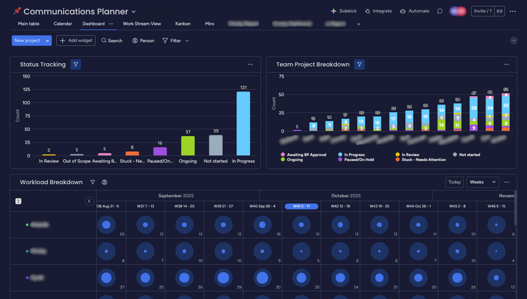527x299 pixels.
Task: Click the Team Project Breakdown filter icon
Action: click(359, 64)
